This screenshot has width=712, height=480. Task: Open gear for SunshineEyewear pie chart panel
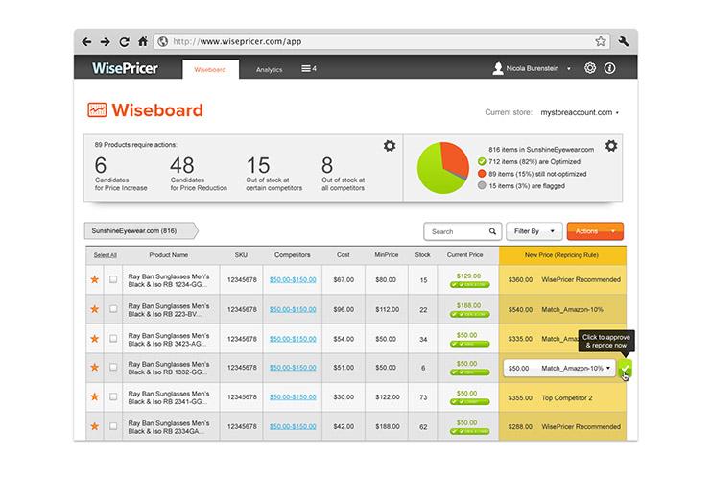pos(611,146)
